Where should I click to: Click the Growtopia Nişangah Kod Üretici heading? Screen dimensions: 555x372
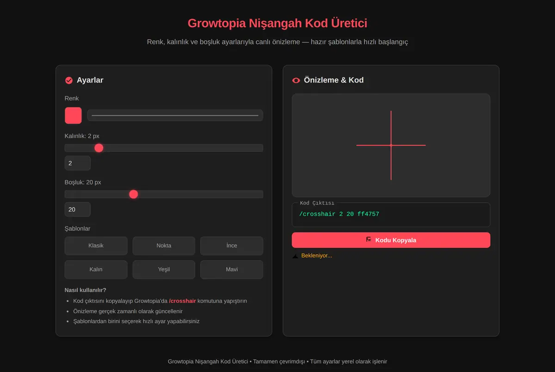[277, 23]
